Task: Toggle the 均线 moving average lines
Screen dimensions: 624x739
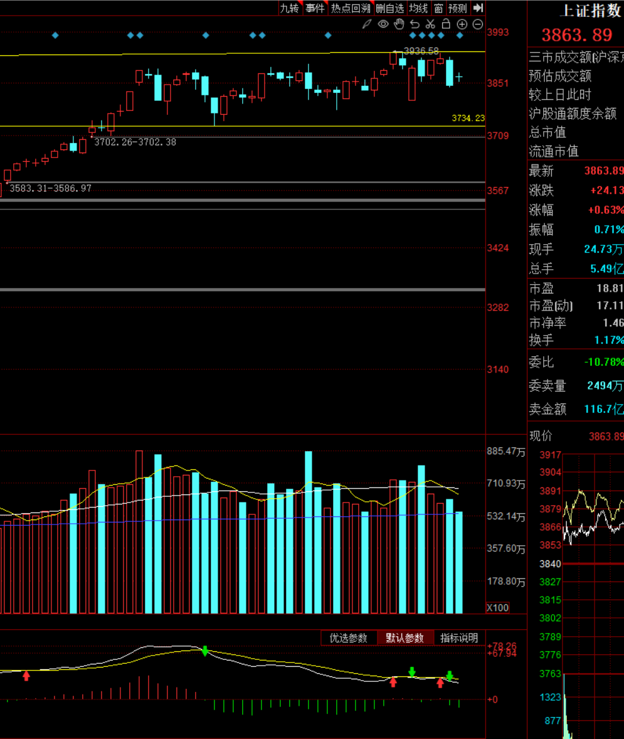Action: 418,8
